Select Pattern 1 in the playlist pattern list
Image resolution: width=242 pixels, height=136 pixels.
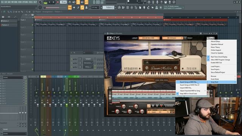tap(9, 21)
